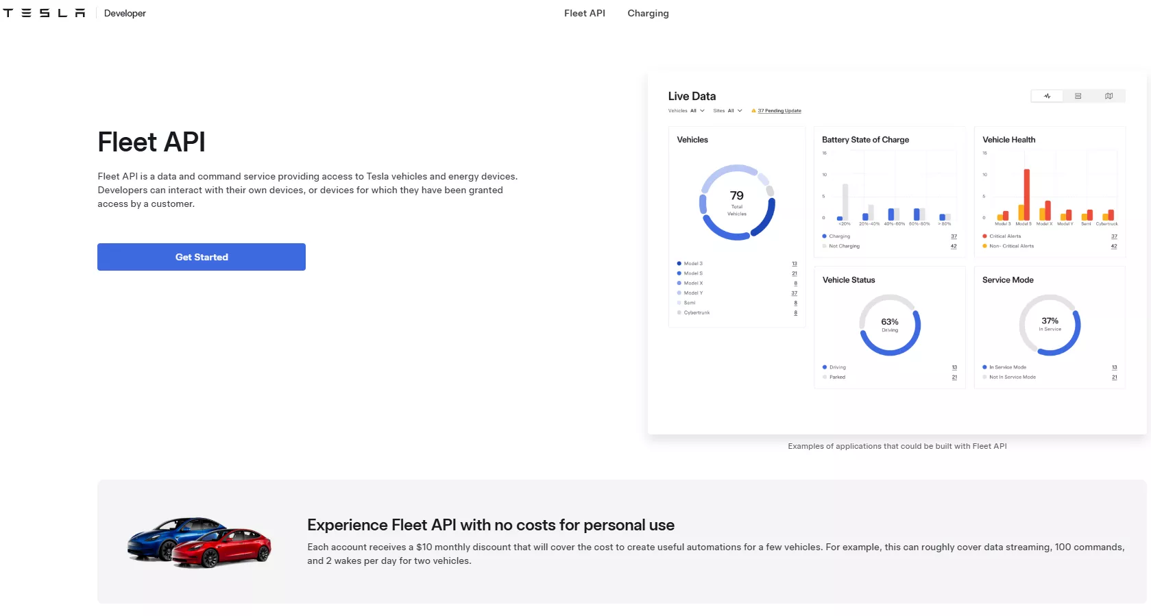
Task: Click the 79 Total Vehicles donut chart
Action: pos(737,202)
